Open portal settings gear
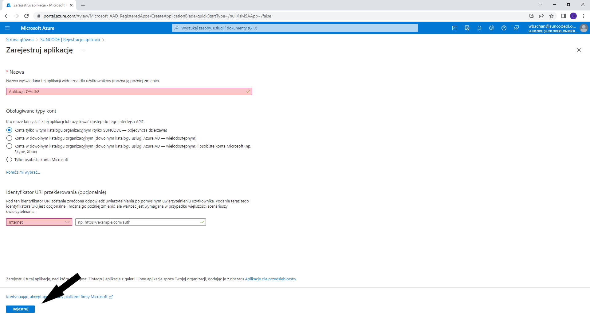 (x=492, y=28)
